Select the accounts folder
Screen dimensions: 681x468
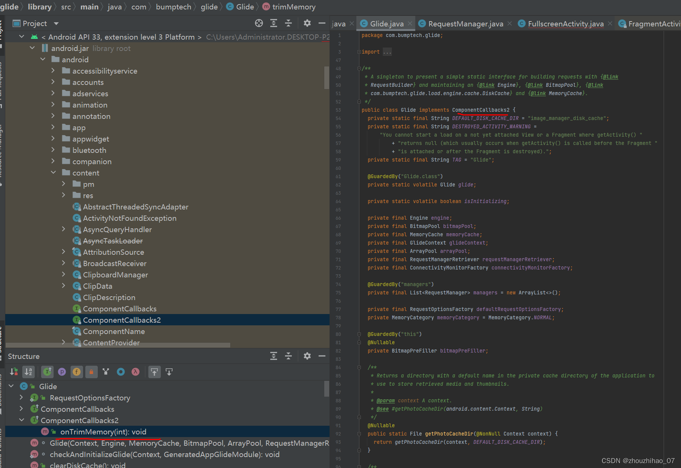[x=88, y=82]
